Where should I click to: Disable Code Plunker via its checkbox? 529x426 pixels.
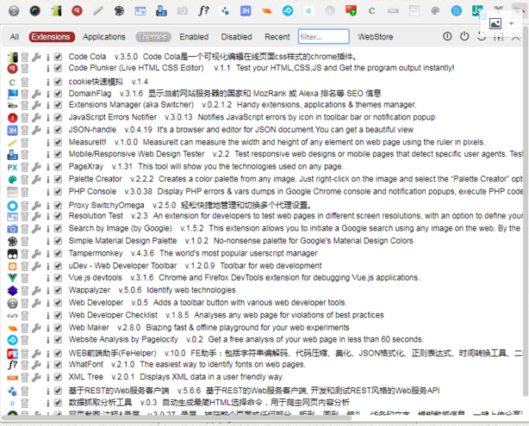(x=58, y=68)
